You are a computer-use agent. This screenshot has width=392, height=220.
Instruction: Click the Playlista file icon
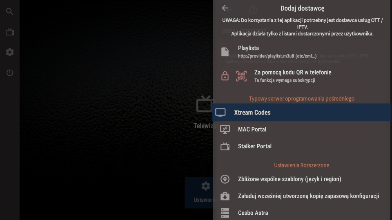[x=225, y=52]
